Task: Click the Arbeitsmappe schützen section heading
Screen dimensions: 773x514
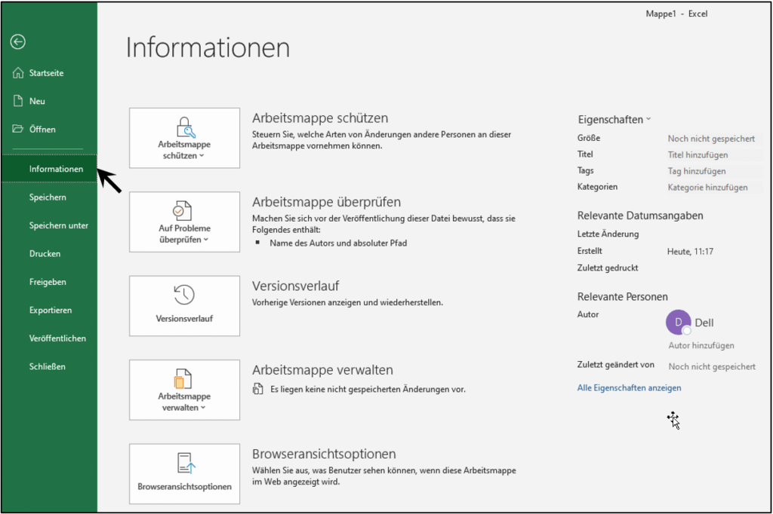Action: (x=320, y=118)
